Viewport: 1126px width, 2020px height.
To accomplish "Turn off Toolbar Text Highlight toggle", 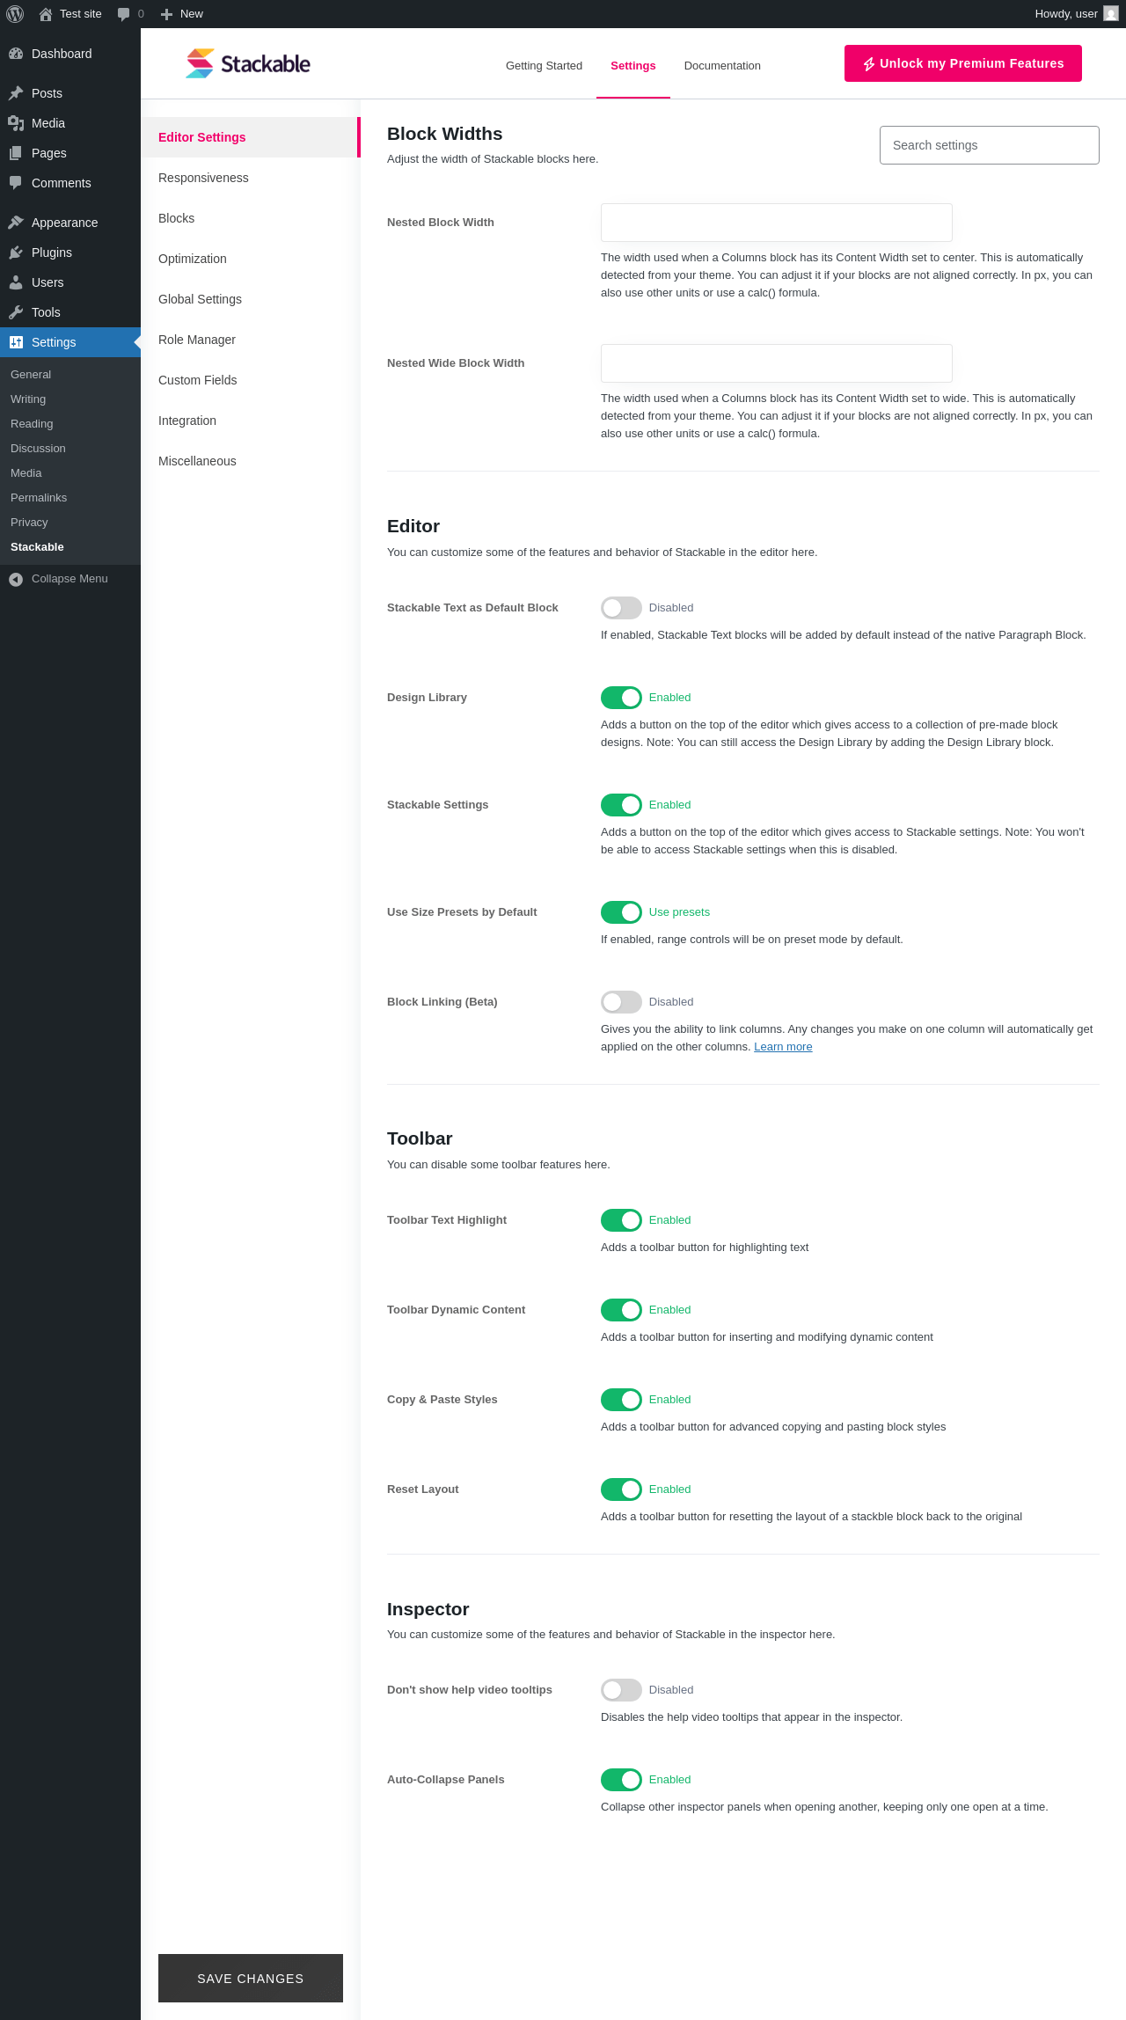I will click(621, 1220).
